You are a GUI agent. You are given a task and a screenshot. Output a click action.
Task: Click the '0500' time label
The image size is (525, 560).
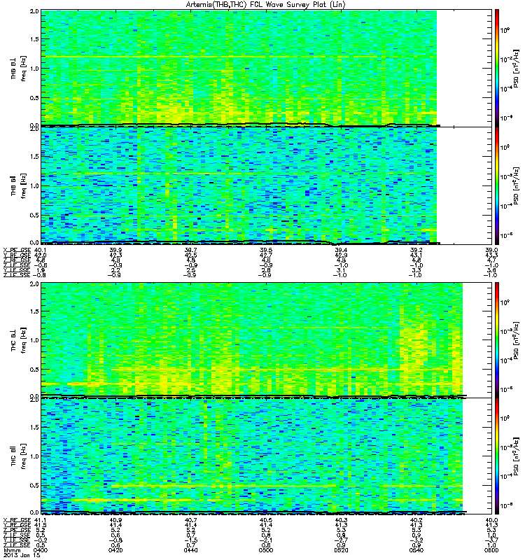pyautogui.click(x=266, y=550)
